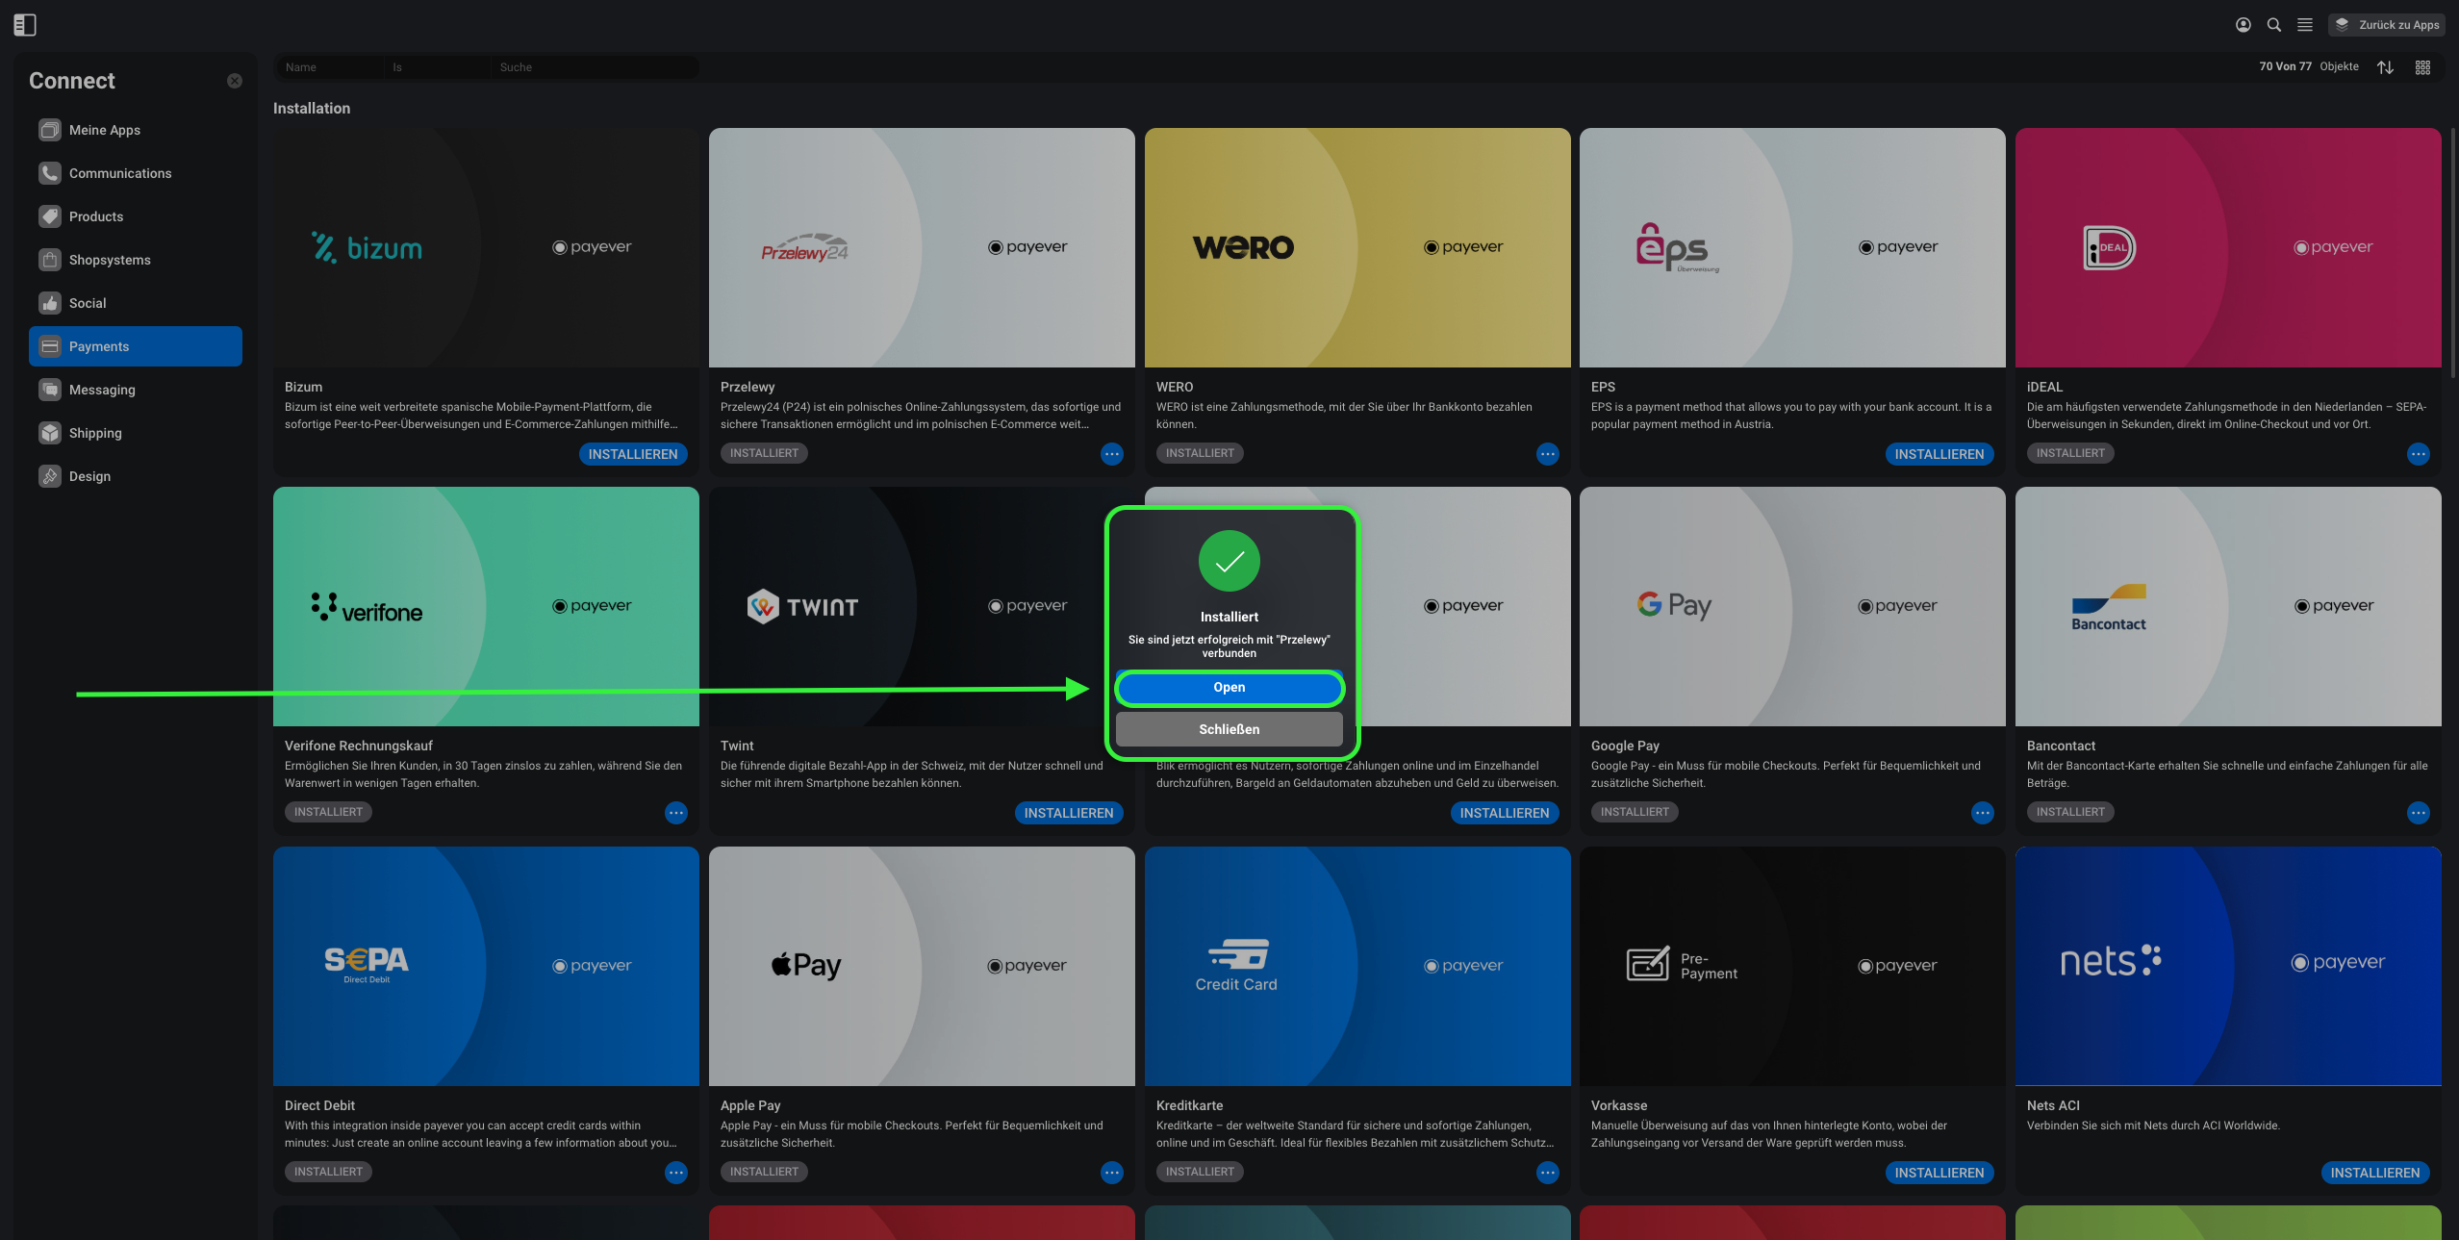Open Meine Apps section
This screenshot has height=1240, width=2459.
(x=136, y=130)
